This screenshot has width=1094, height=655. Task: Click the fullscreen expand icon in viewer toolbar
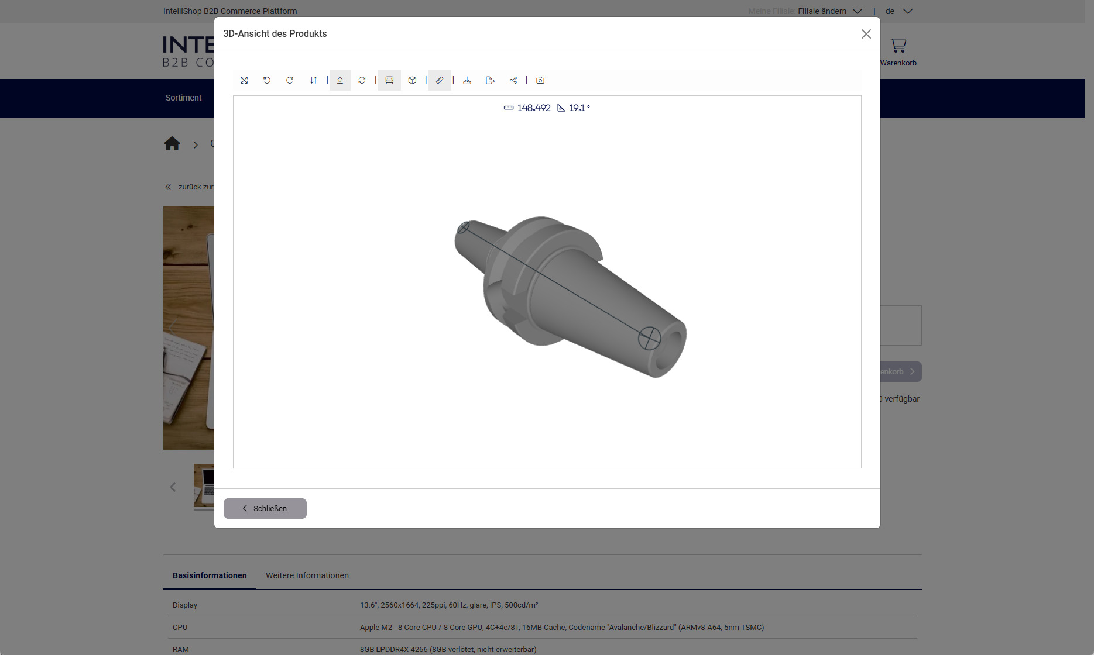(244, 80)
